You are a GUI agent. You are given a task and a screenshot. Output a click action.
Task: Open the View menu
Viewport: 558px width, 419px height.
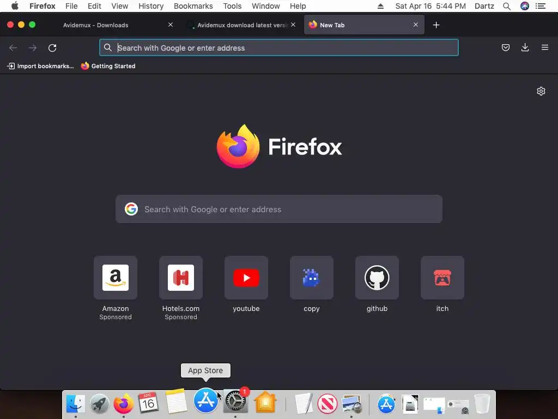pyautogui.click(x=119, y=6)
